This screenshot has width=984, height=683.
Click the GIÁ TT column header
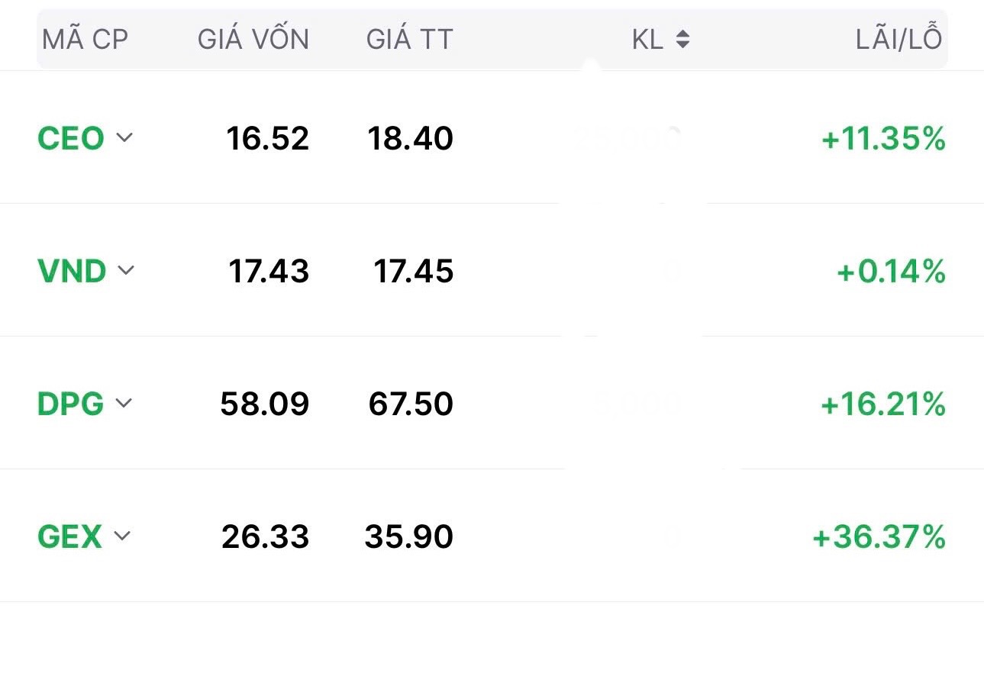[409, 40]
